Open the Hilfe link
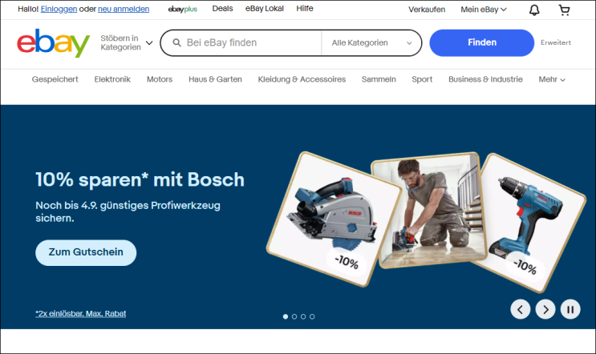596x354 pixels. [305, 8]
